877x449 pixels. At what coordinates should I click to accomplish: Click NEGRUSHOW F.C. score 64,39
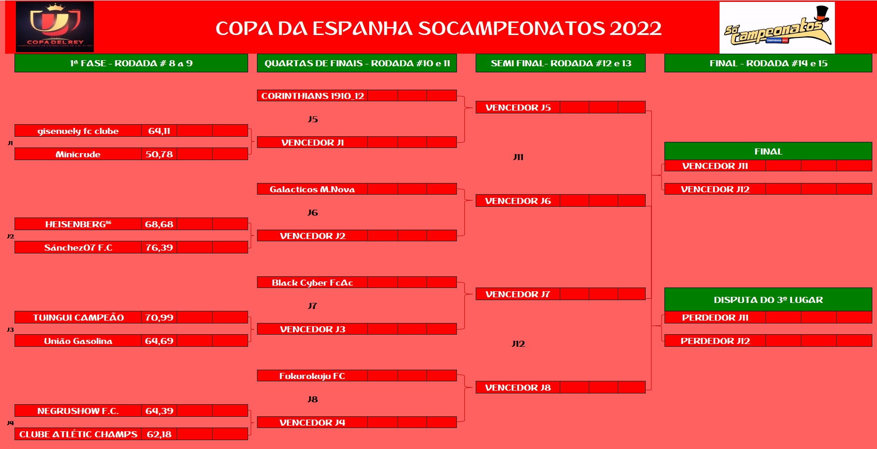click(x=159, y=411)
